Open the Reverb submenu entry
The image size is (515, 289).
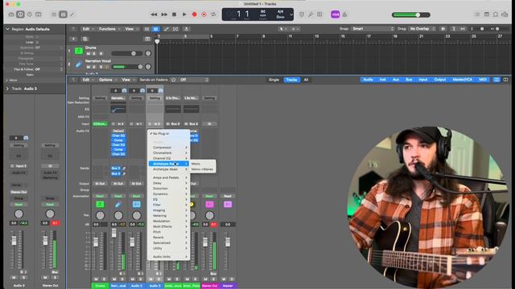[168, 238]
